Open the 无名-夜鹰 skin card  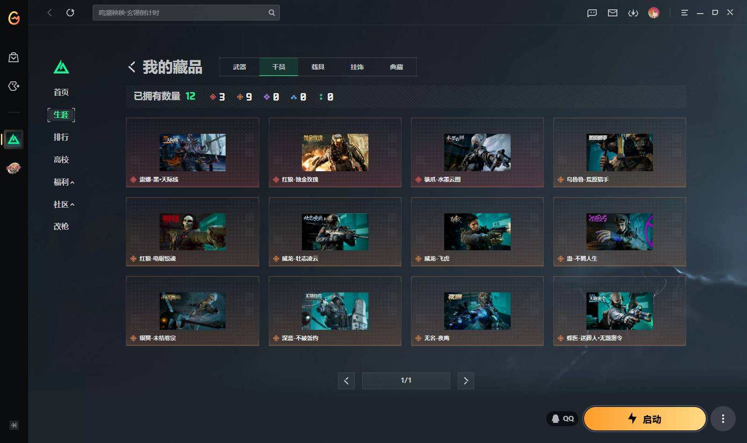(x=477, y=311)
